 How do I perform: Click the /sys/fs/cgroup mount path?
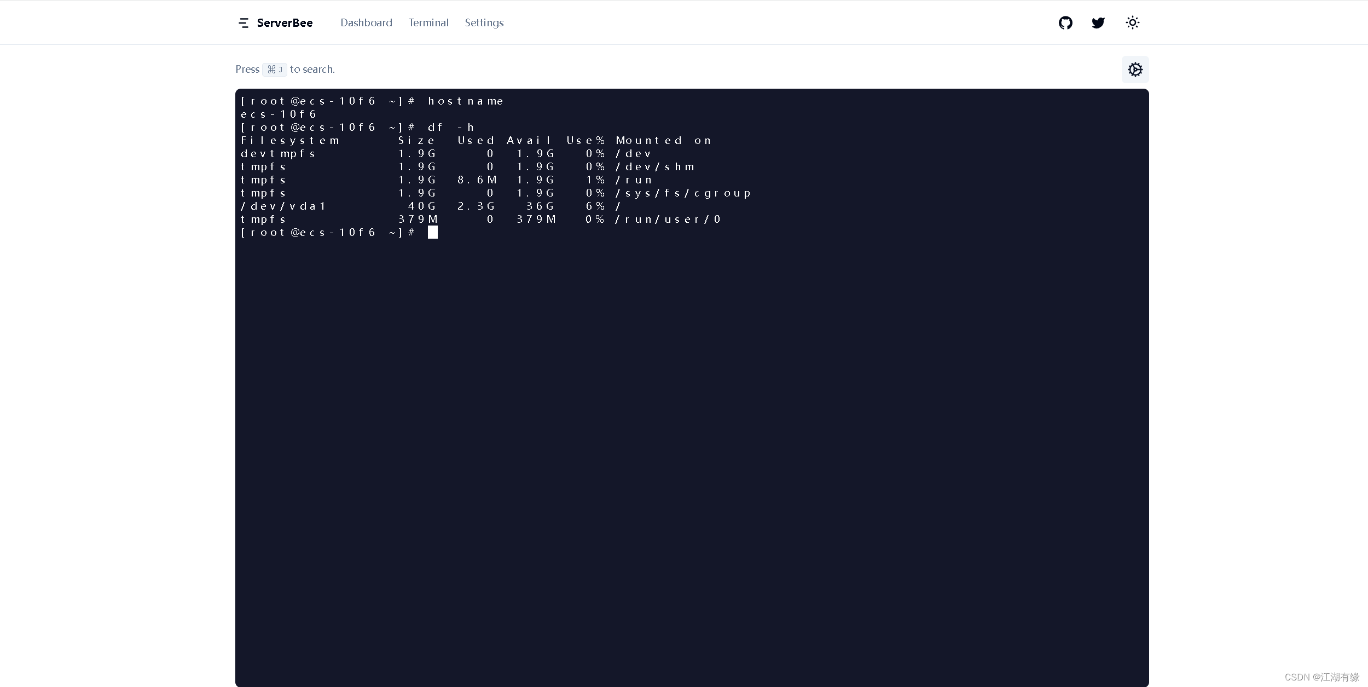tap(683, 193)
